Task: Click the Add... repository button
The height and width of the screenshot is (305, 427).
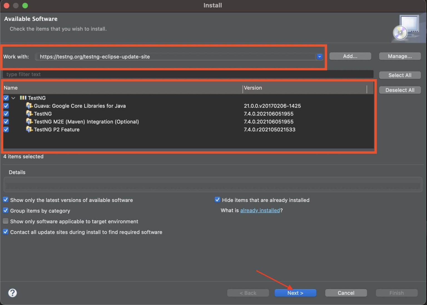Action: 350,56
